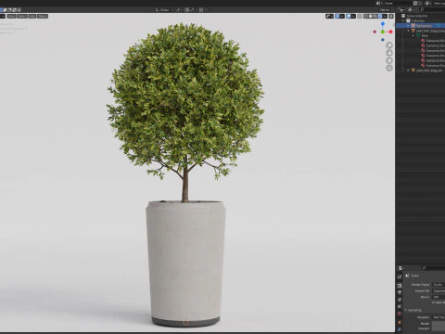Click the zoom view magnifier button
Viewport: 445px width, 334px height.
pos(389,45)
